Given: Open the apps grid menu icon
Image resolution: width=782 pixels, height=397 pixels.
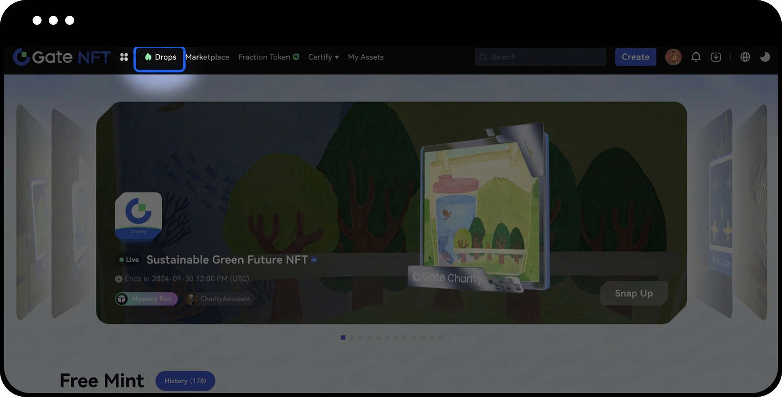Looking at the screenshot, I should (124, 57).
